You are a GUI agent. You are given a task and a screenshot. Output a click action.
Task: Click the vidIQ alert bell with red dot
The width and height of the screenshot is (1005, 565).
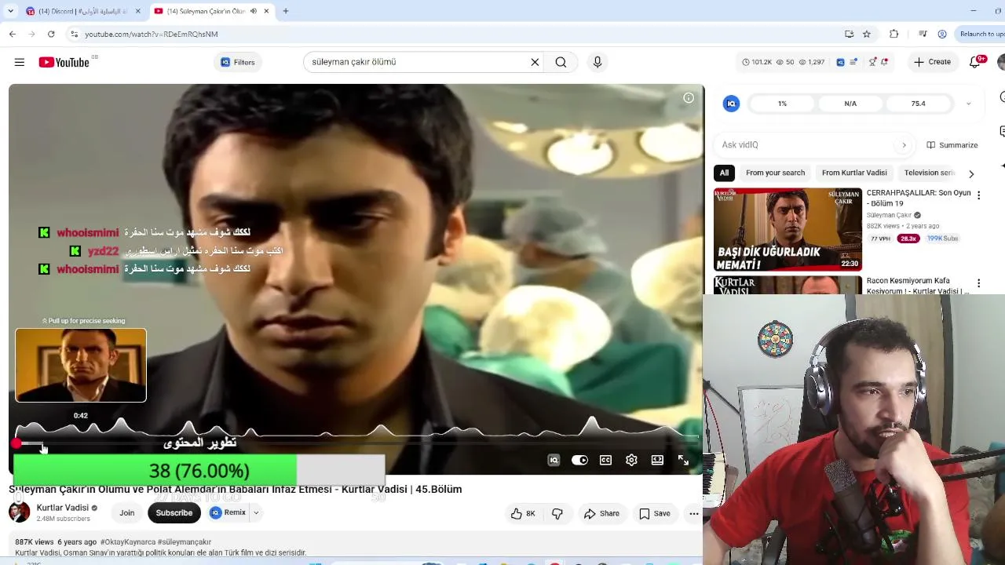(884, 62)
